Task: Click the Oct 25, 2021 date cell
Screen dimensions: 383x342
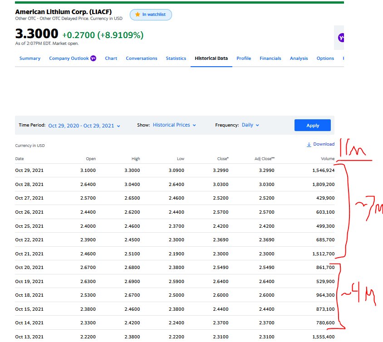Action: (x=29, y=226)
